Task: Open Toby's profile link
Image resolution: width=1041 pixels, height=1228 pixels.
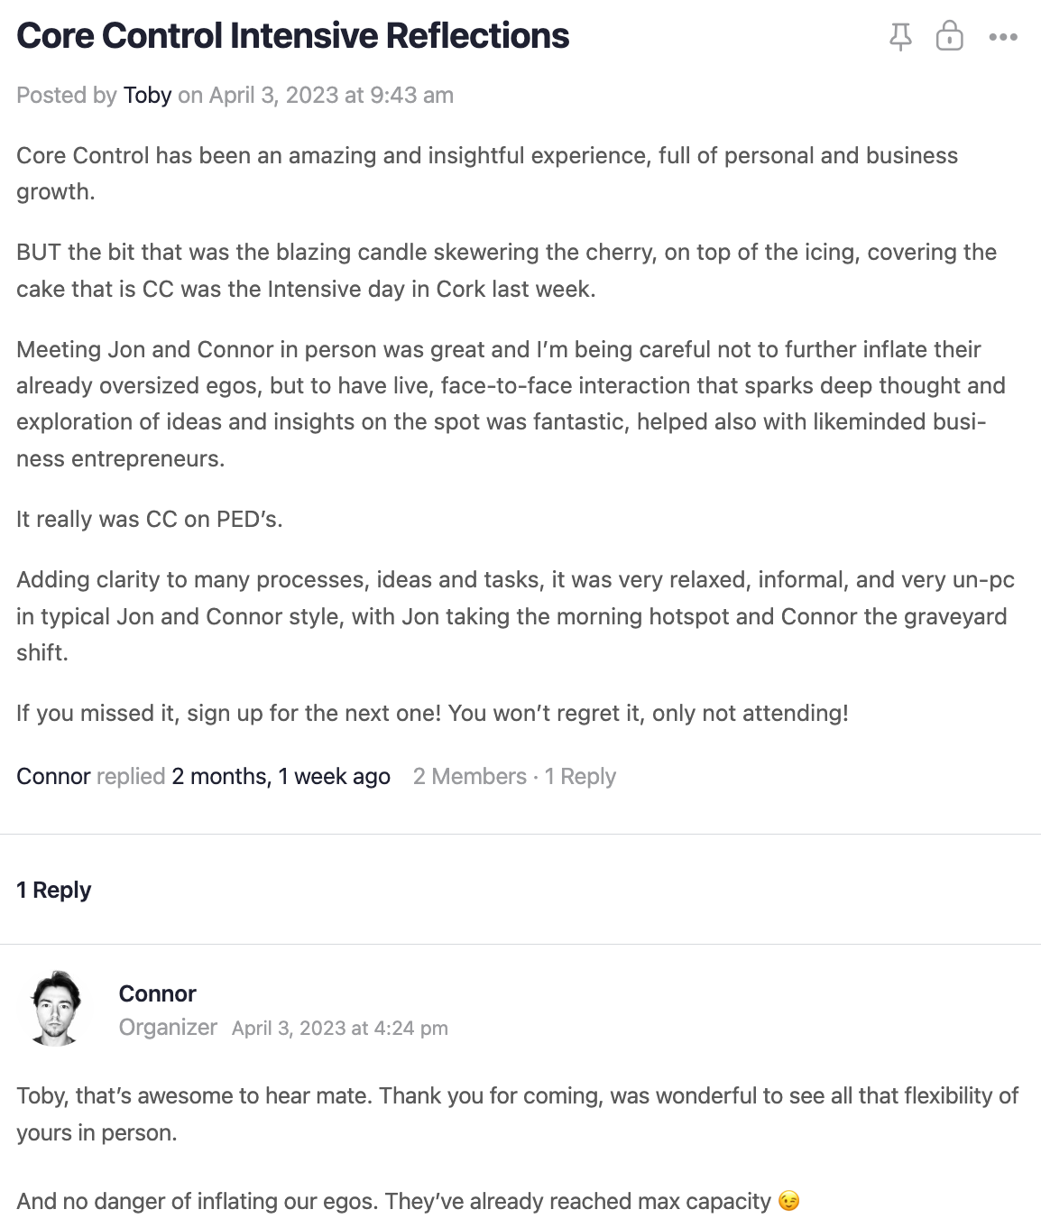Action: (148, 95)
